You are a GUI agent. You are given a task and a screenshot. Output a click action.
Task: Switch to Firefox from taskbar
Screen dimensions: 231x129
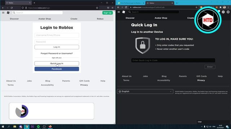click(x=50, y=126)
